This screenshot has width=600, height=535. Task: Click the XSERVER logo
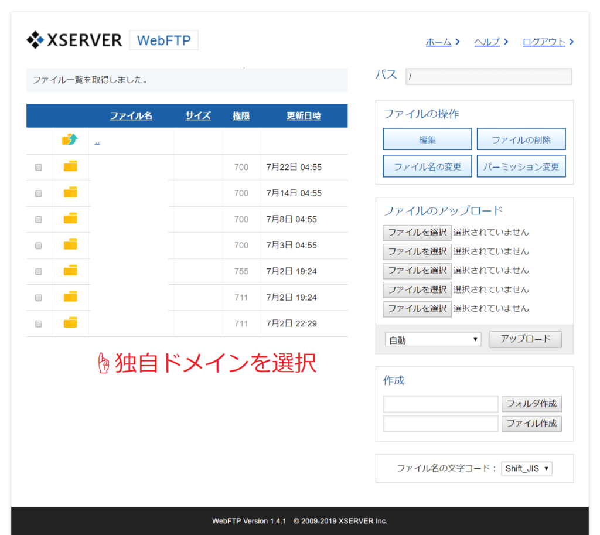point(74,40)
